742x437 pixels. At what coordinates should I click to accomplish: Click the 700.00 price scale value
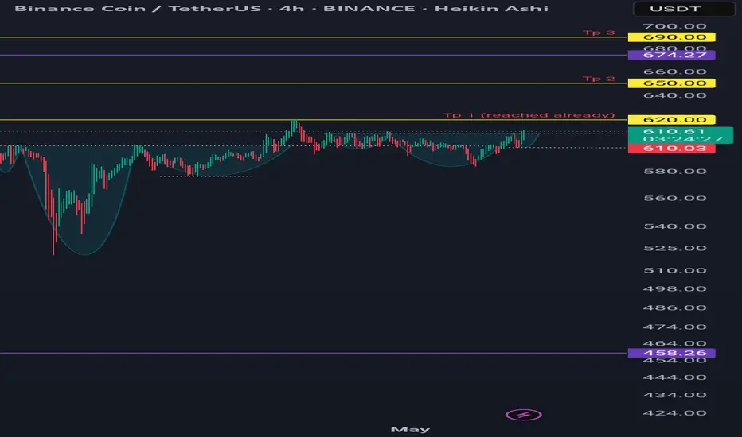pyautogui.click(x=675, y=26)
